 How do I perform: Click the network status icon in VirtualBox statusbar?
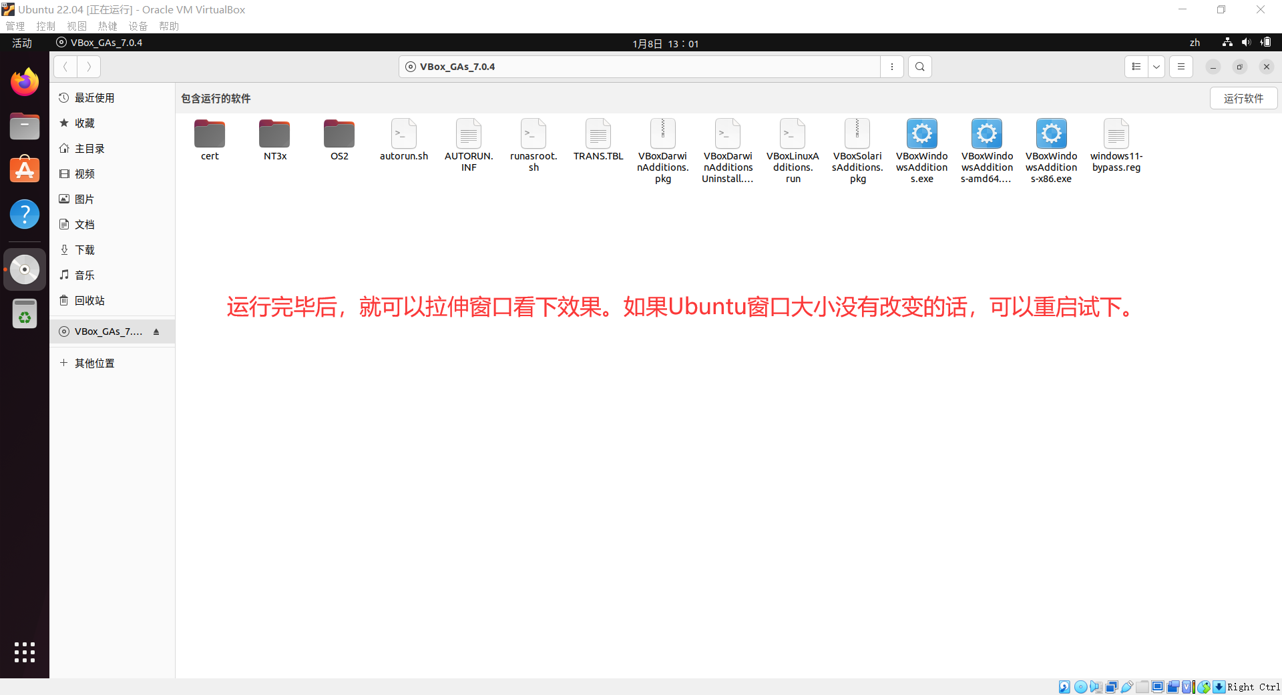(x=1112, y=687)
